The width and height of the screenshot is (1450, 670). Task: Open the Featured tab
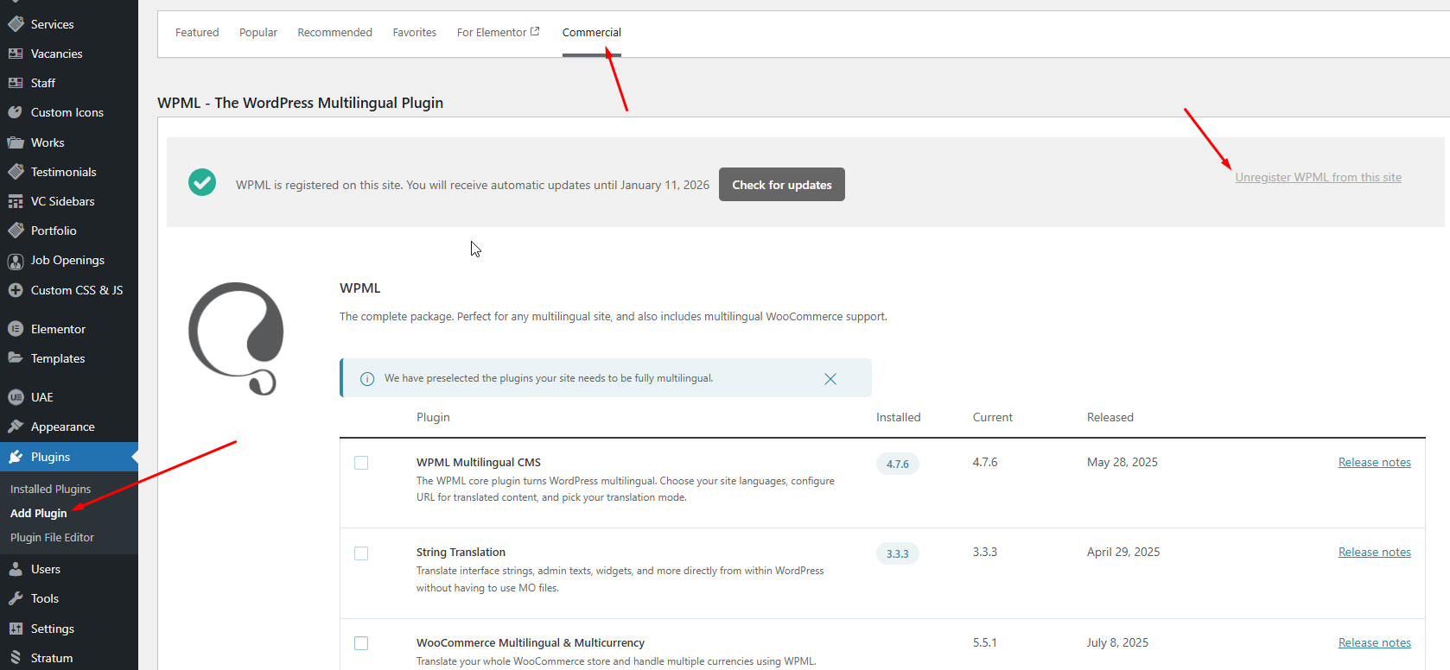197,32
